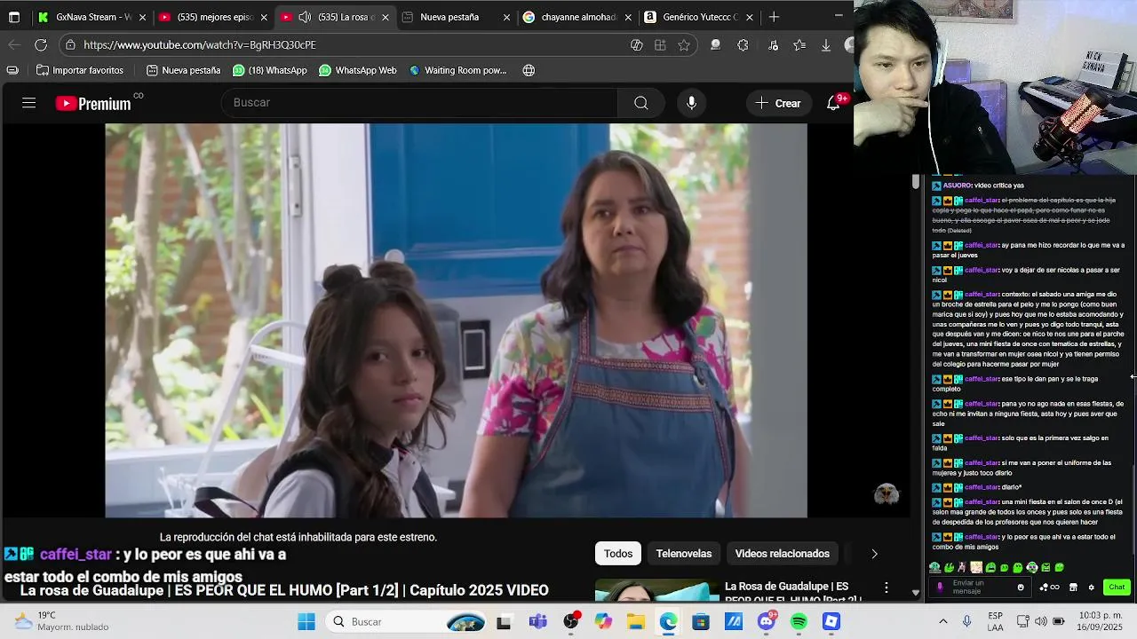
Task: Open the Waiting Room bookmark
Action: (x=458, y=70)
